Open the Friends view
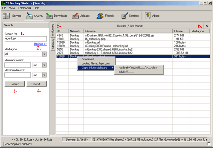Screen dimensions: 213x148 pyautogui.click(x=105, y=16)
